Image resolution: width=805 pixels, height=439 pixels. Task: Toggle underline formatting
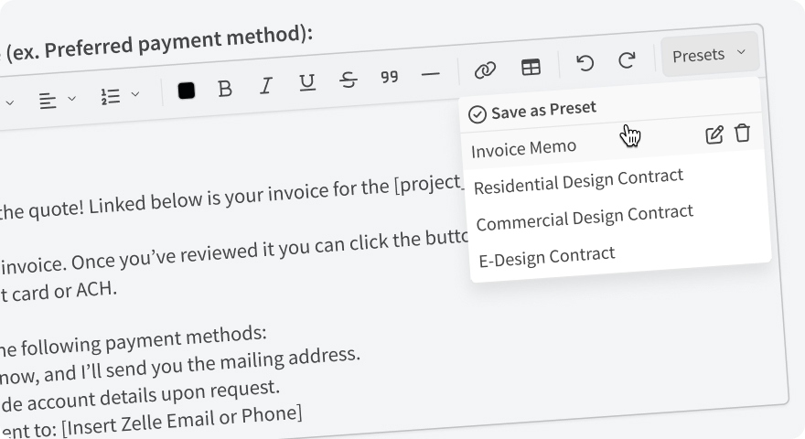coord(307,83)
